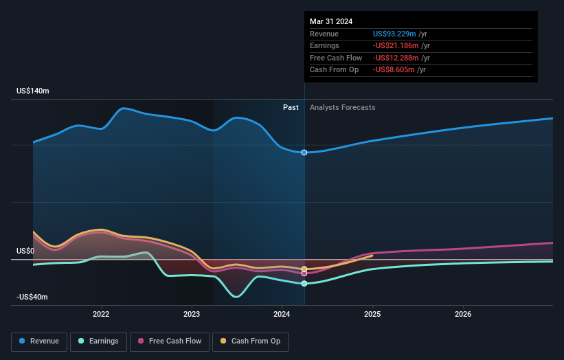Screen dimensions: 564x360
Task: Click the blue Revenue legend dot
Action: (22, 341)
